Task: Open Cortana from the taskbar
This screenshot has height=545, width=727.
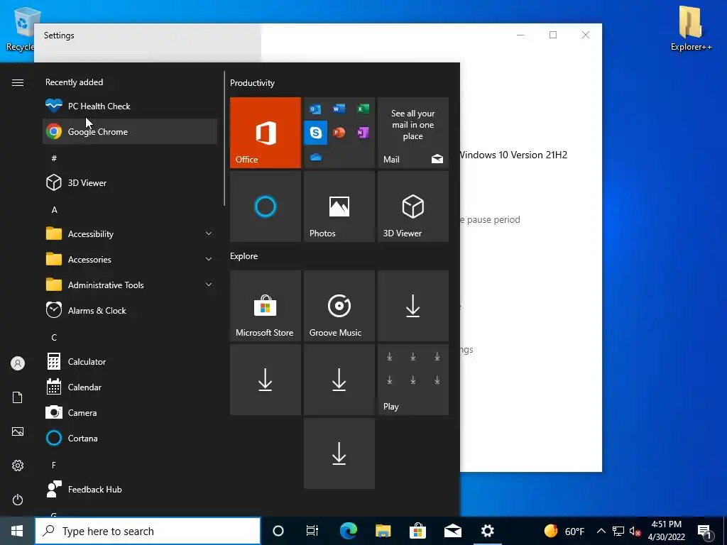Action: pyautogui.click(x=278, y=531)
